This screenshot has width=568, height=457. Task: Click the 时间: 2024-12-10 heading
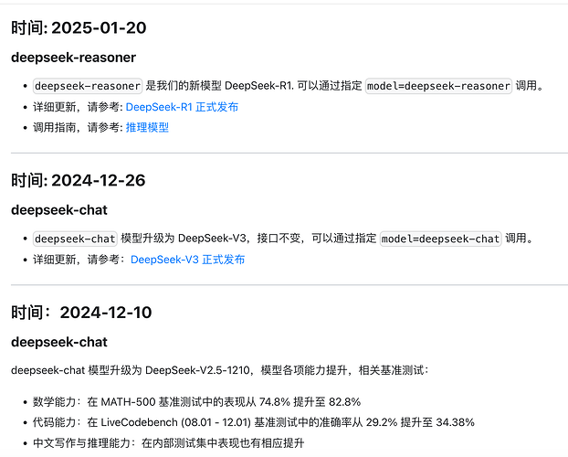(x=81, y=313)
